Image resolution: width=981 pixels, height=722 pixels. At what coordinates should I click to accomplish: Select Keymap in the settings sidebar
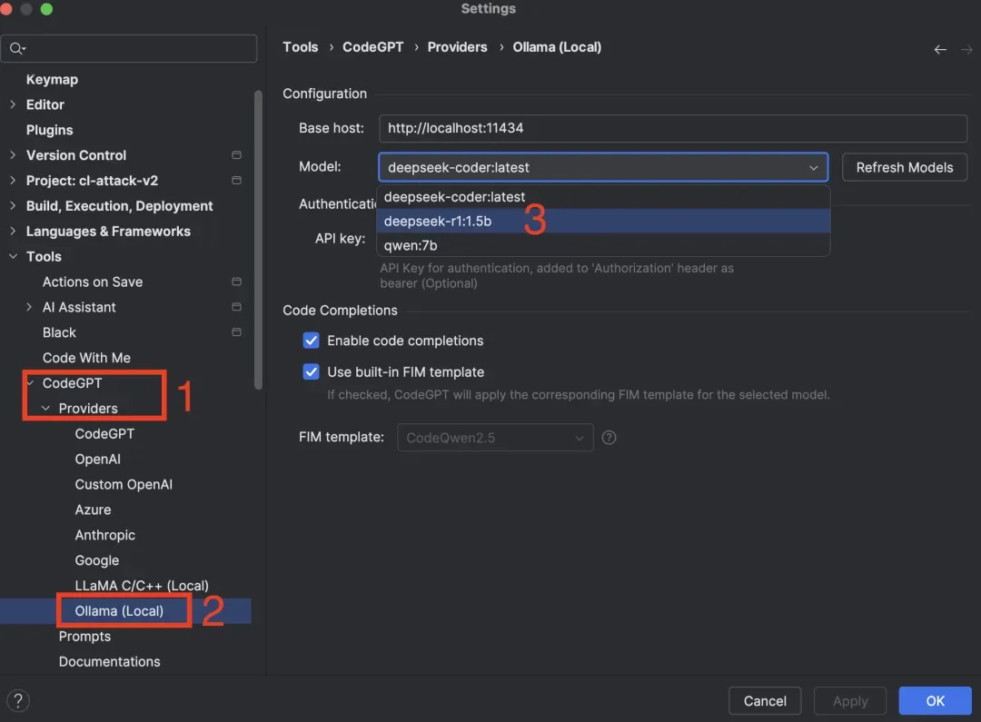coord(52,80)
